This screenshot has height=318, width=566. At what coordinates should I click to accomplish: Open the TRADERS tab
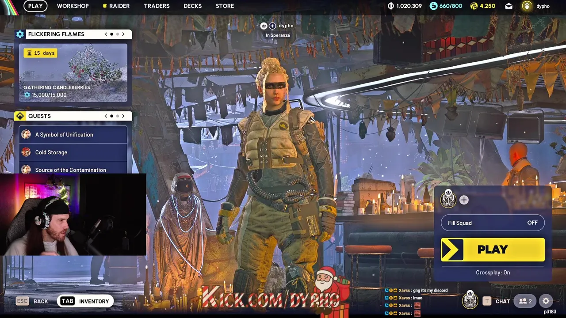coord(157,6)
